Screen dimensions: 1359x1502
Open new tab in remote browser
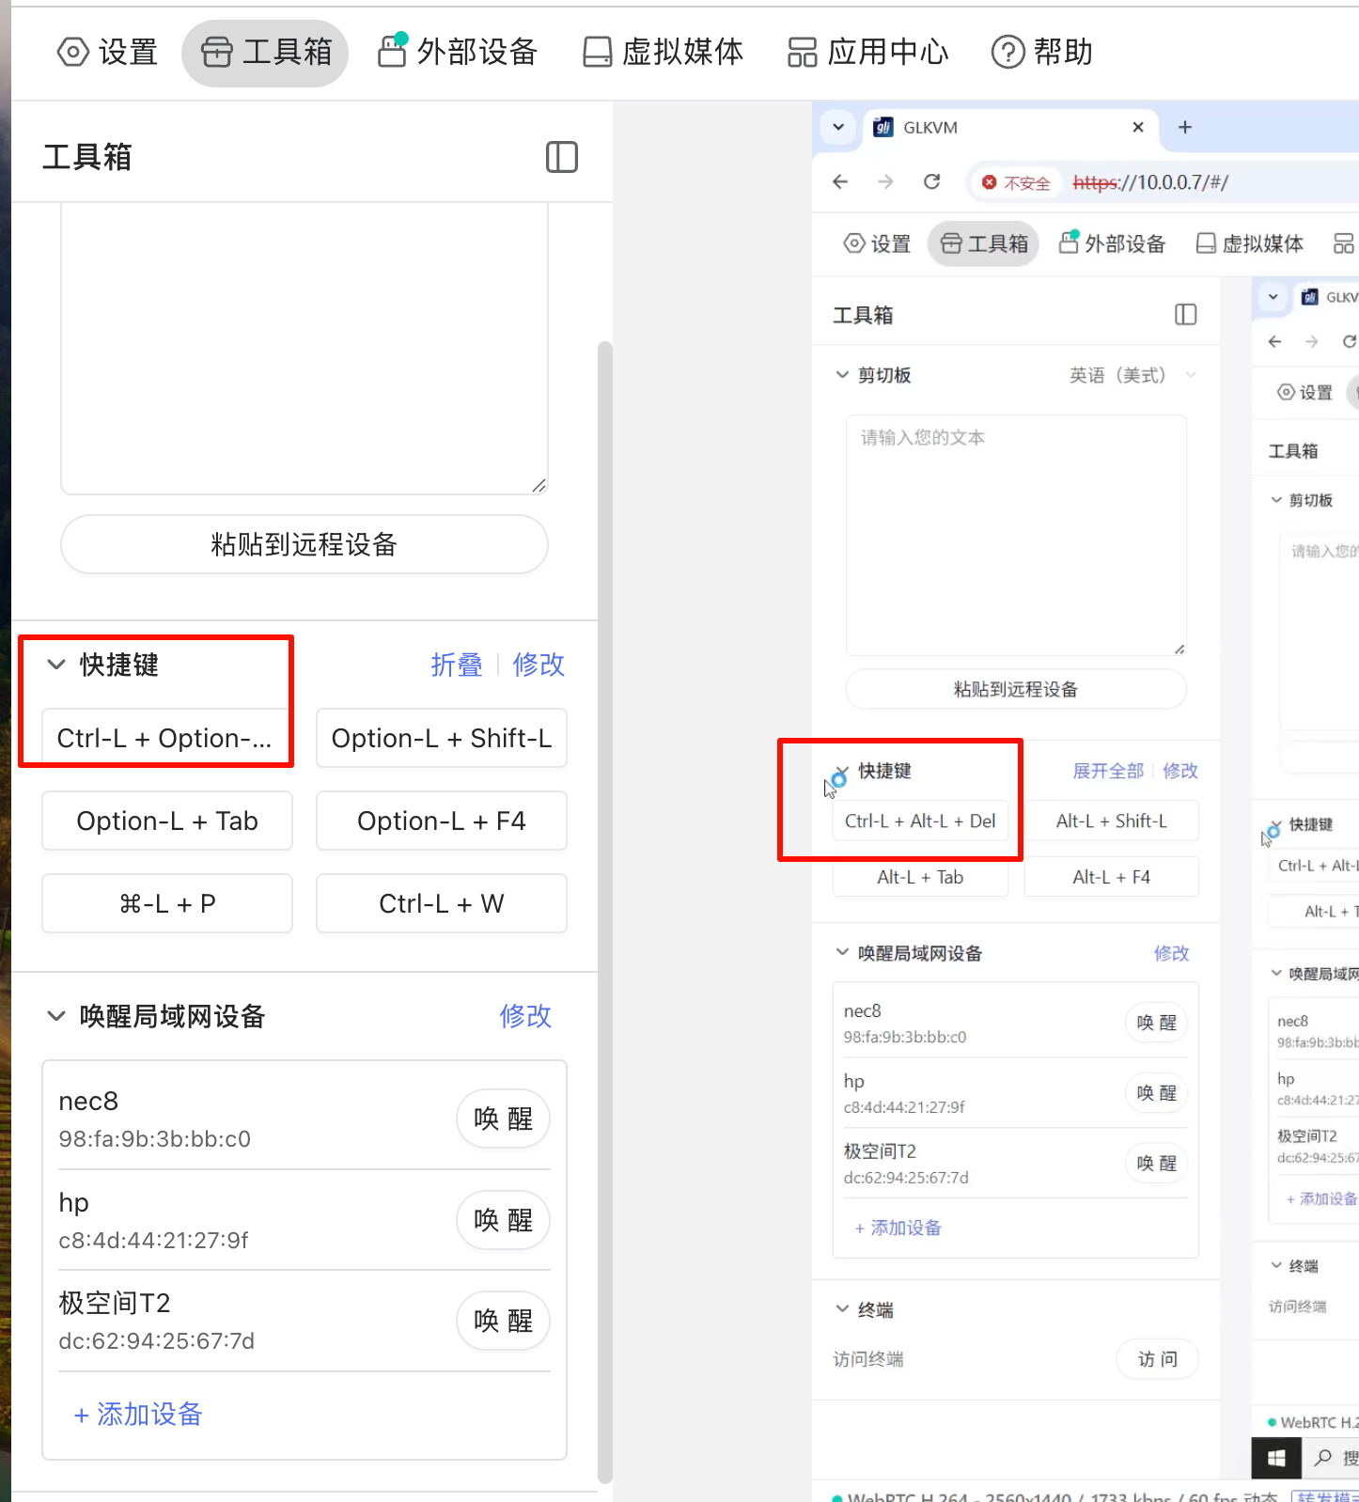[x=1184, y=127]
